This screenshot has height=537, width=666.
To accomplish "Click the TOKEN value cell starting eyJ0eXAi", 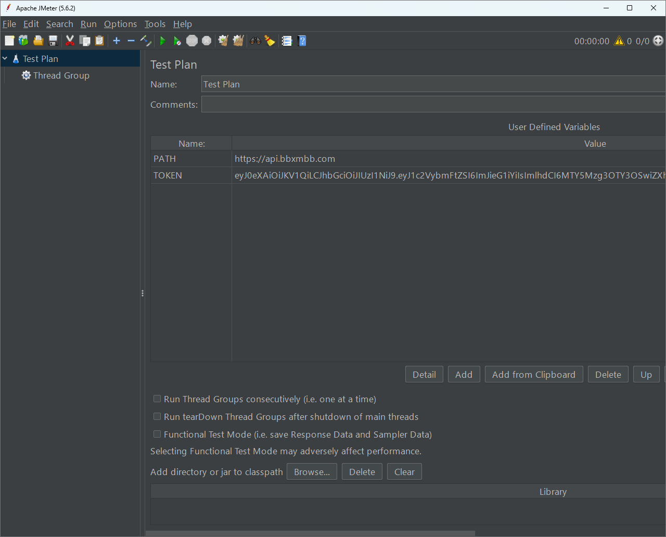I will [x=449, y=175].
